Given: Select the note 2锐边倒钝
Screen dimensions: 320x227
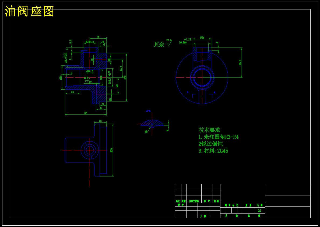Looking at the screenshot, I should point(211,144).
